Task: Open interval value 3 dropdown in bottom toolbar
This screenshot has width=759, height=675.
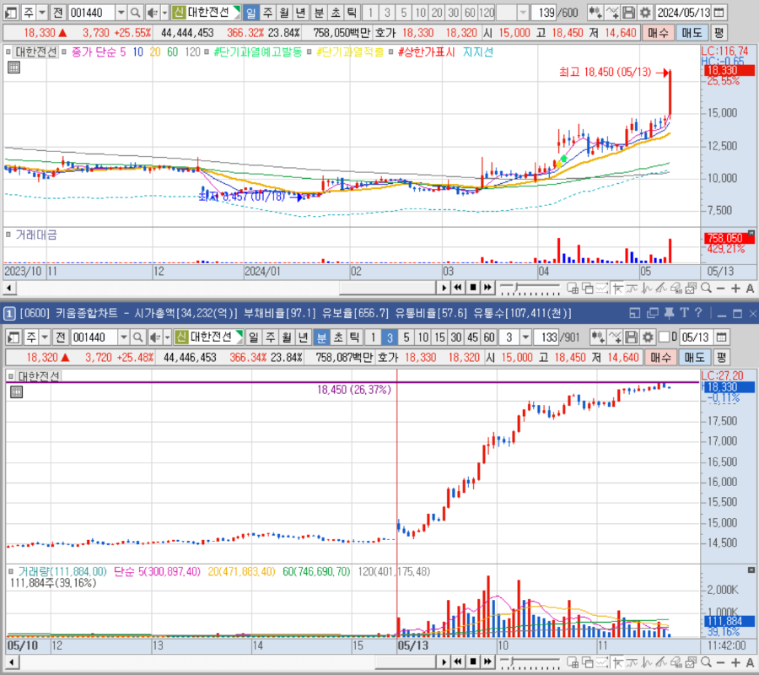Action: coord(525,337)
